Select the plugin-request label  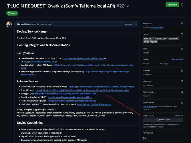coord(150,42)
